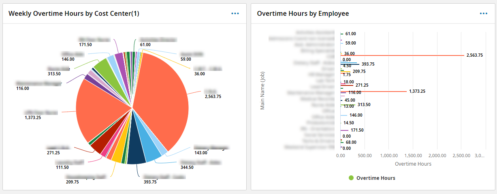Click the 13.00 value in bar chart
The image size is (497, 194).
[349, 106]
